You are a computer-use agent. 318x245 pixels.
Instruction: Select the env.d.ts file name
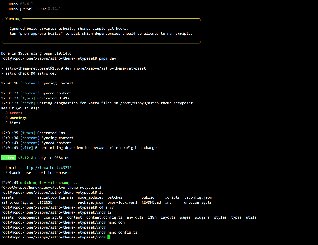pos(135,217)
